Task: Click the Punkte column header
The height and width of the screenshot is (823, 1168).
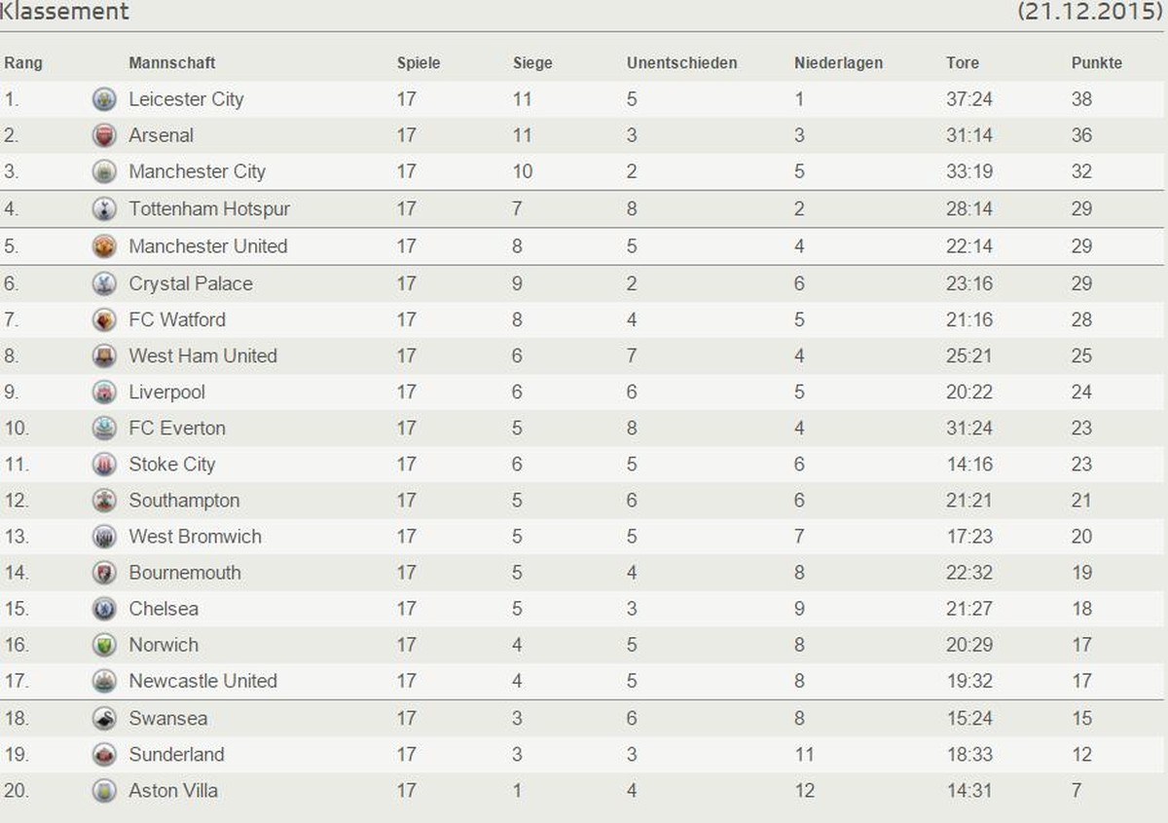Action: [x=1097, y=62]
